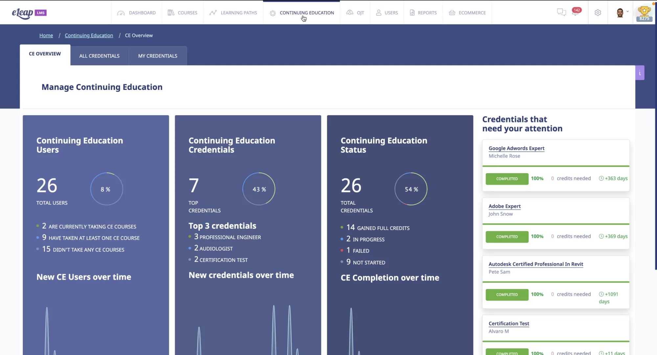Click 'ARE CURRENTLY TAKING CE COURSES' stat
The width and height of the screenshot is (657, 355).
[89, 226]
